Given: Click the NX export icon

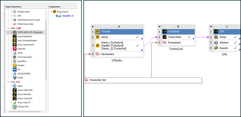Looking at the screenshot, I should click(x=14, y=70).
